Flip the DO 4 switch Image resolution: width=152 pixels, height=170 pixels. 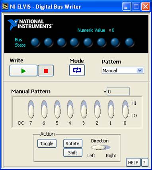[x=70, y=109]
